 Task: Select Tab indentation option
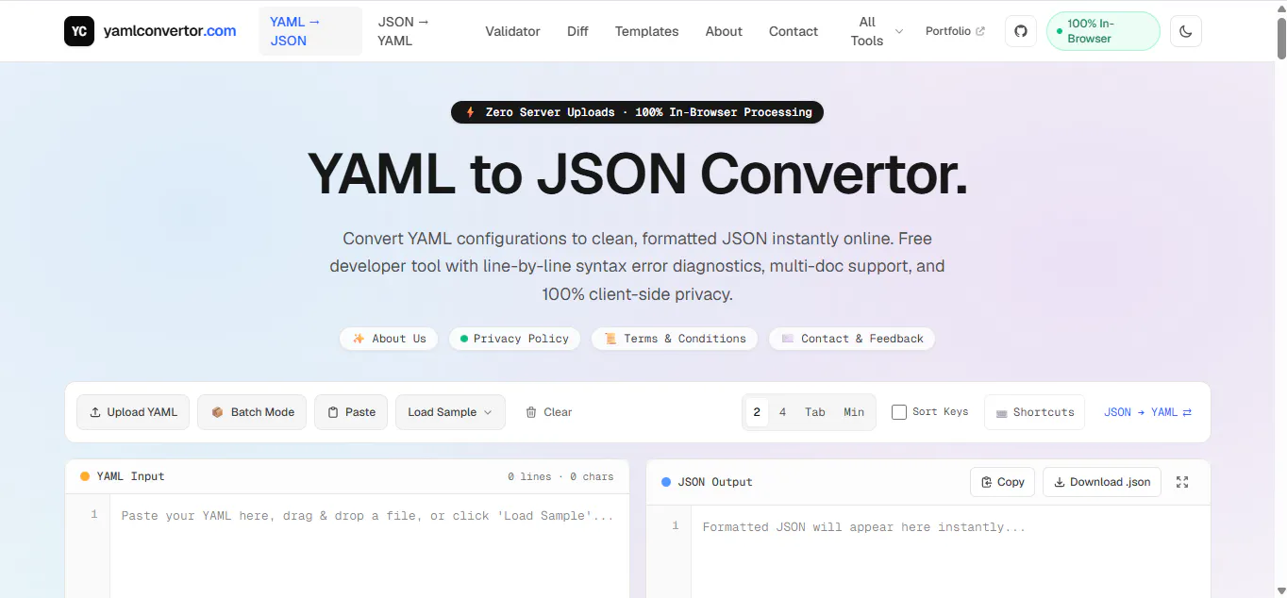coord(815,412)
